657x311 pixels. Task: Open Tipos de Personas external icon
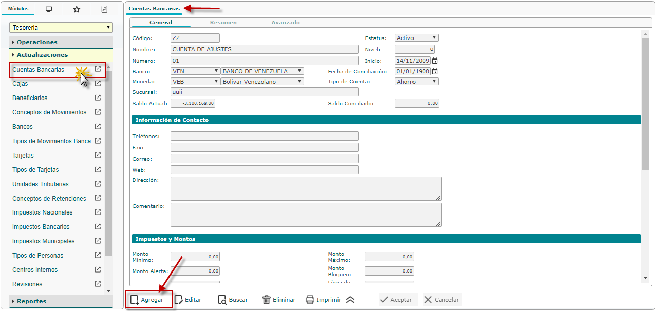click(98, 256)
